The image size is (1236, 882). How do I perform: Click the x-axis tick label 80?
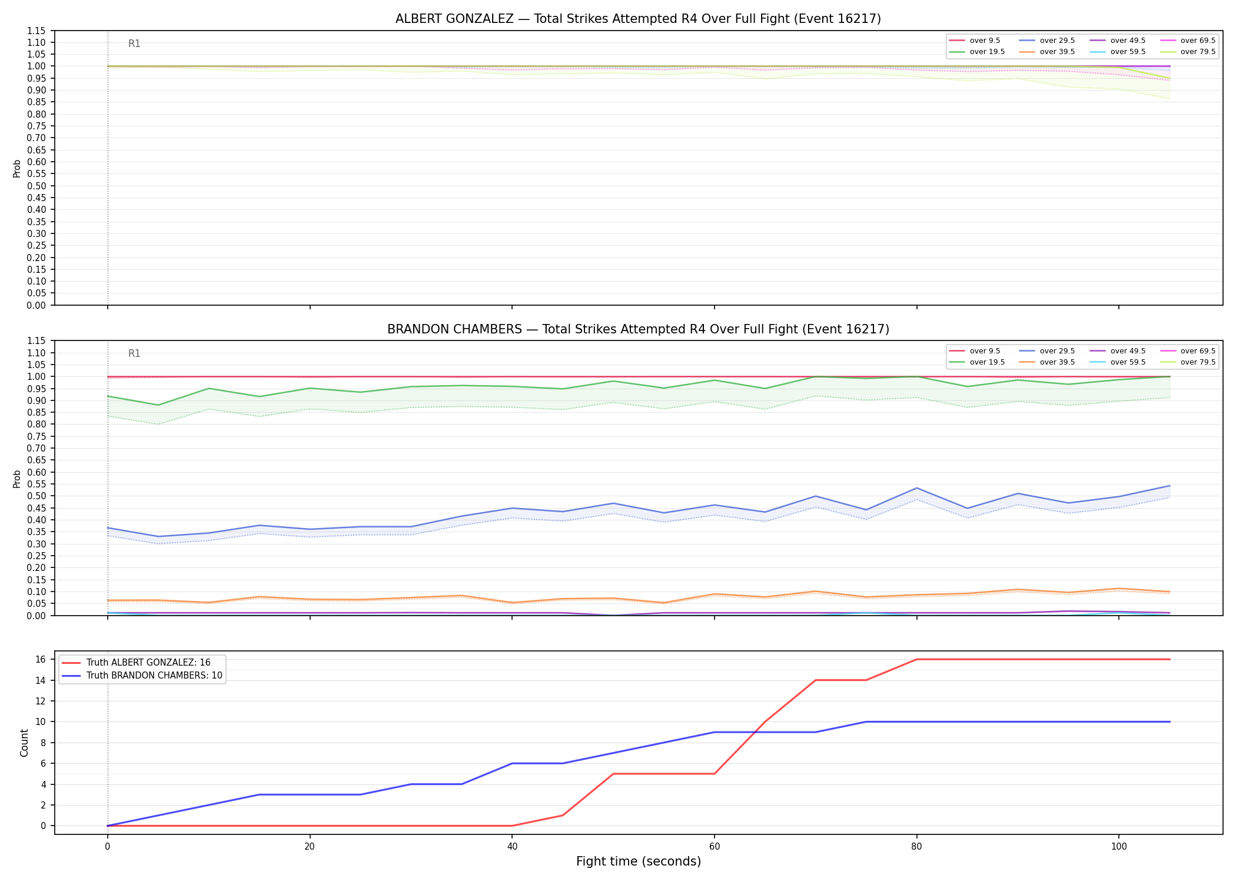[x=916, y=847]
